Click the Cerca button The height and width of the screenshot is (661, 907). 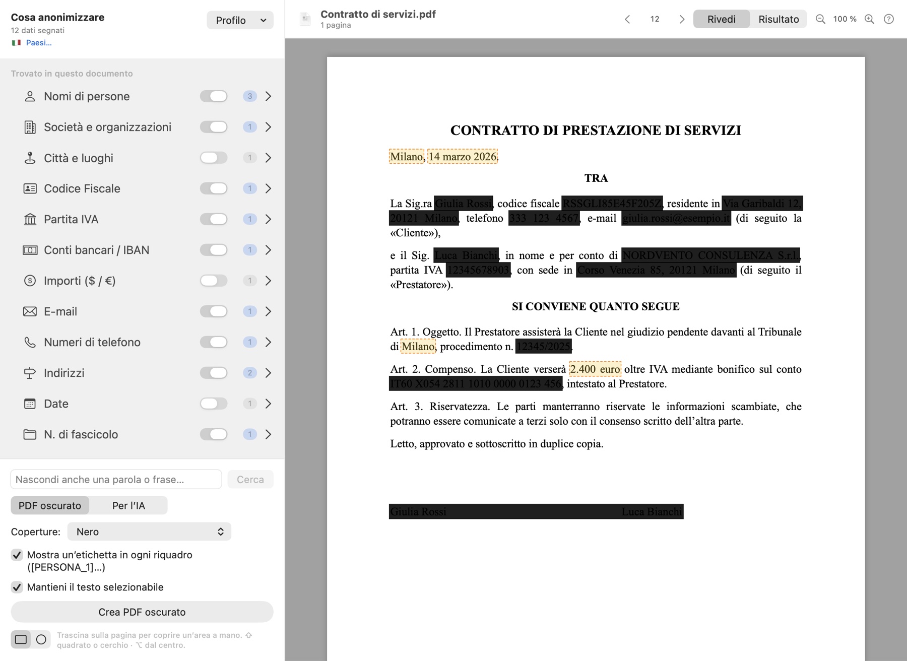pyautogui.click(x=250, y=479)
